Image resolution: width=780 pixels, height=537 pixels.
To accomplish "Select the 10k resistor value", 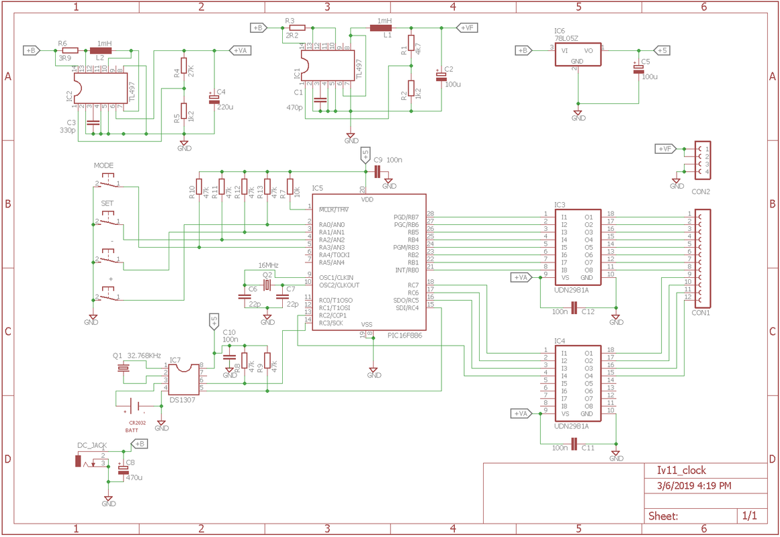I will pyautogui.click(x=297, y=191).
